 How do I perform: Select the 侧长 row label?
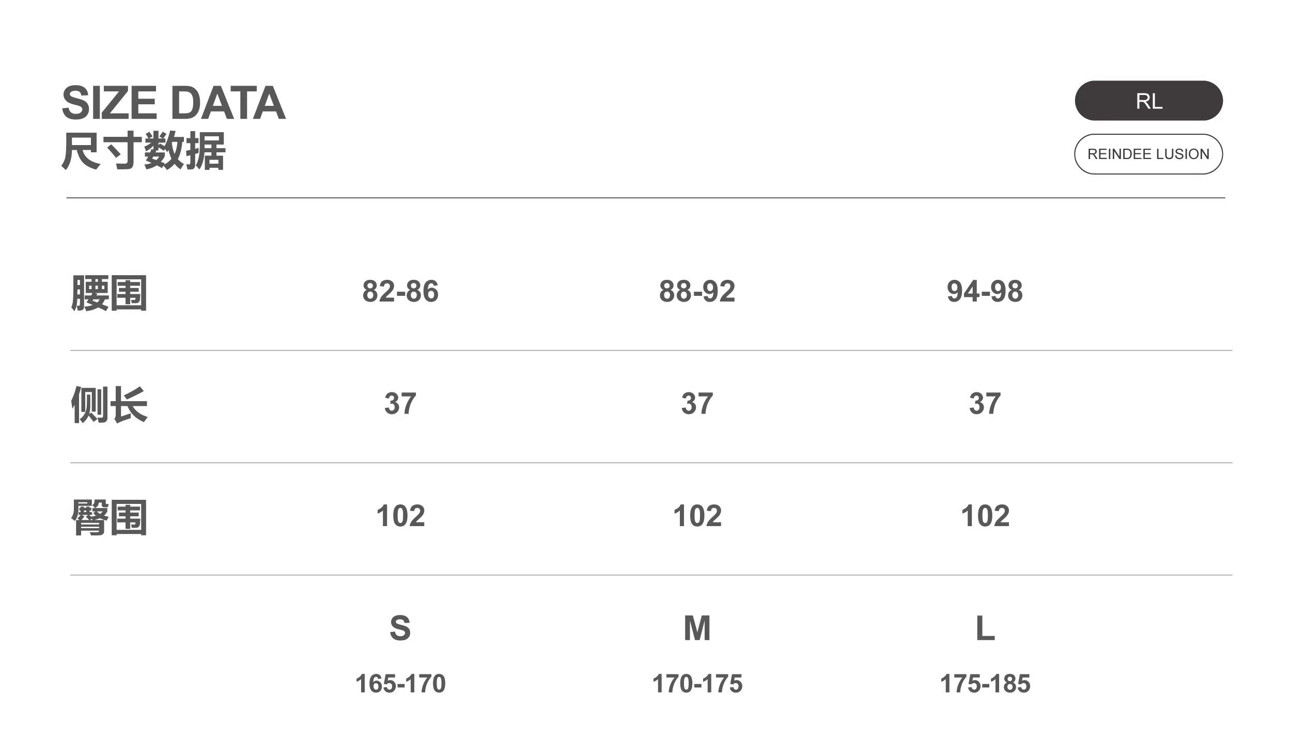[109, 405]
